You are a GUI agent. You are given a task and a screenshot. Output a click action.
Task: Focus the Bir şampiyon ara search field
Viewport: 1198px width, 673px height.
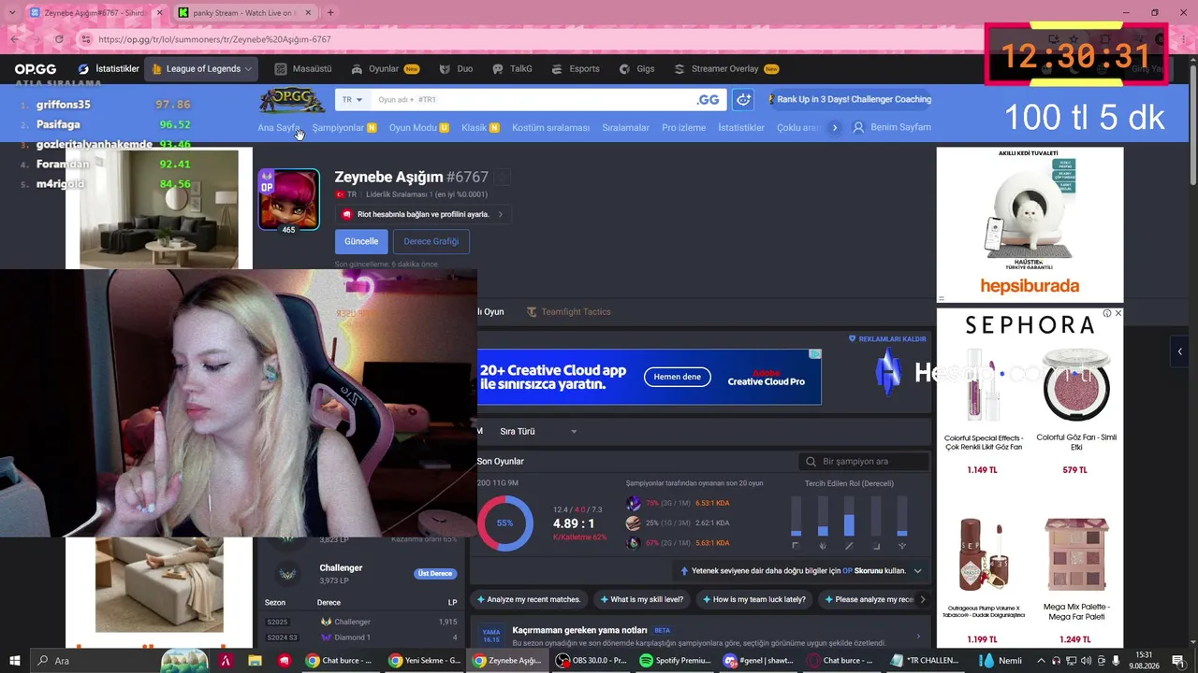865,462
